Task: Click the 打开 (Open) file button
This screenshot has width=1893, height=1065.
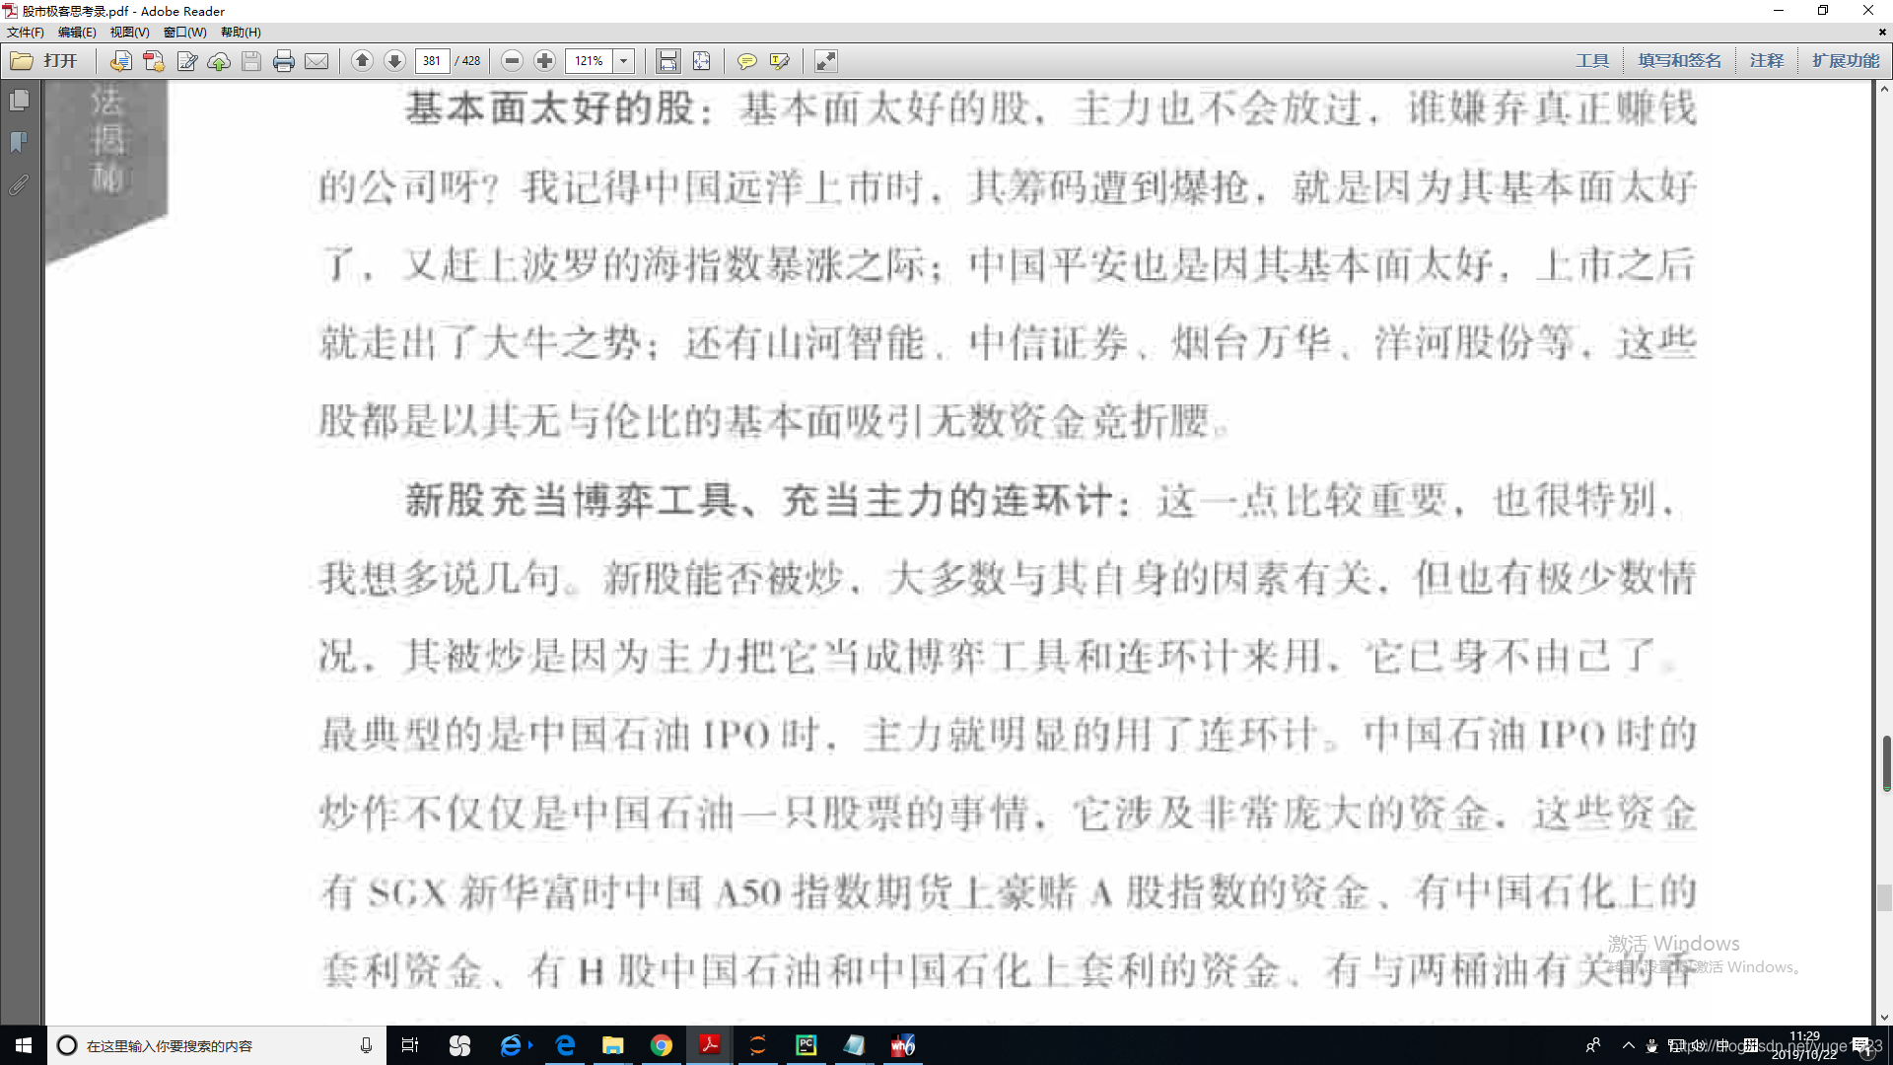Action: pos(43,61)
